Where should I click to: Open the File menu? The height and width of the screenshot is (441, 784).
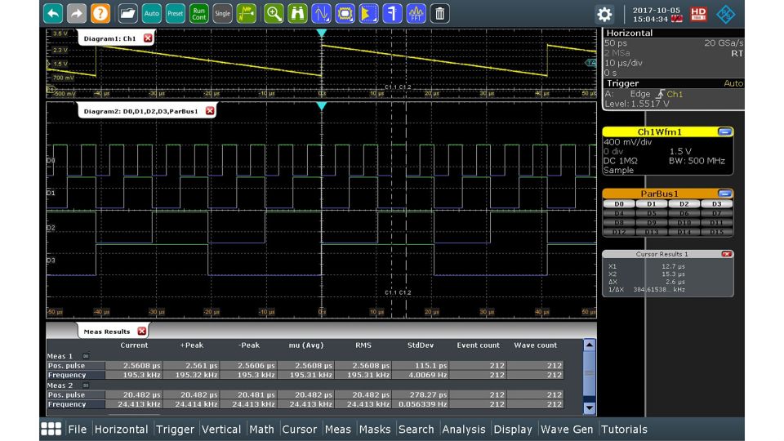(77, 429)
